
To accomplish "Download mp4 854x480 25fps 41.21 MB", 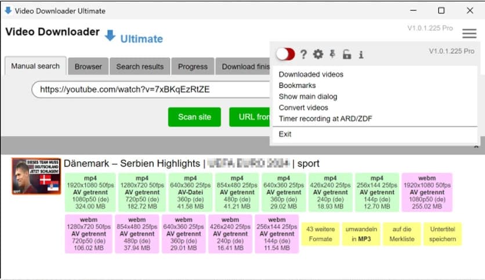I will 237,193.
